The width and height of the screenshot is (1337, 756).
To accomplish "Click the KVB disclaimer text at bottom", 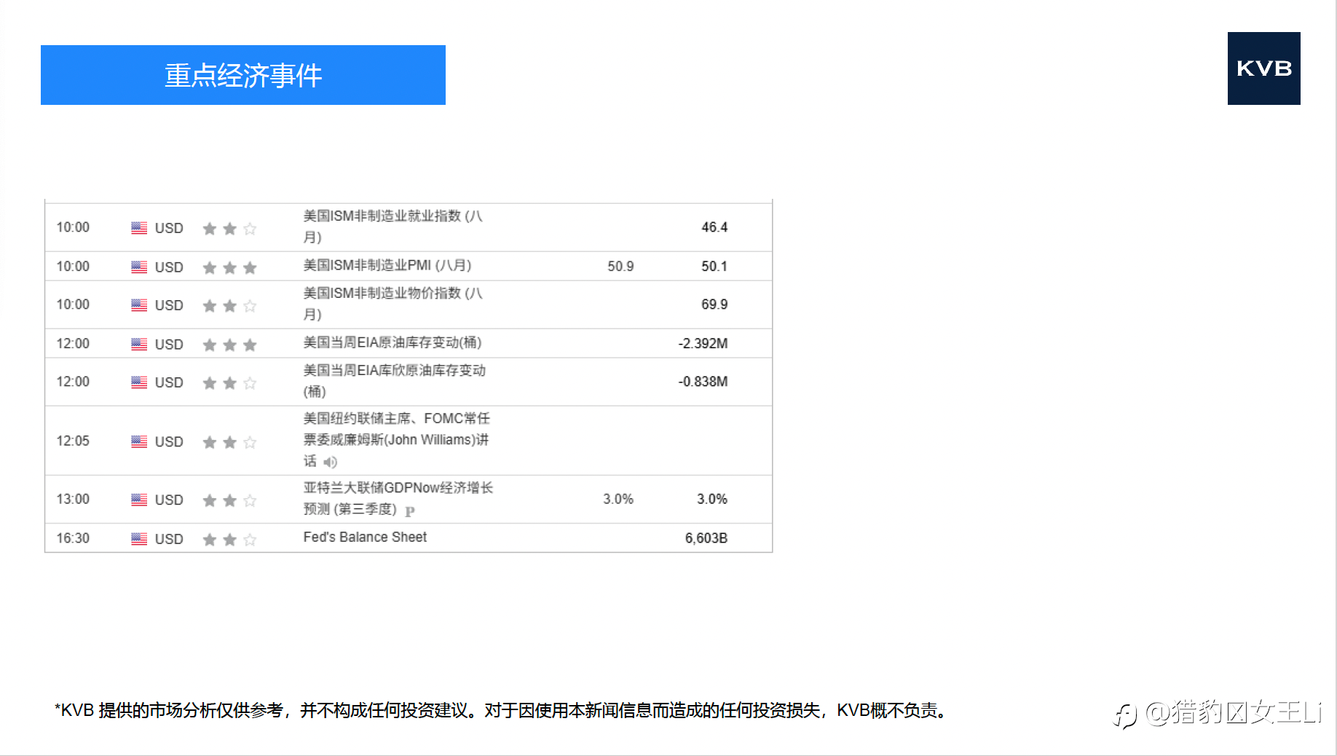I will click(502, 710).
